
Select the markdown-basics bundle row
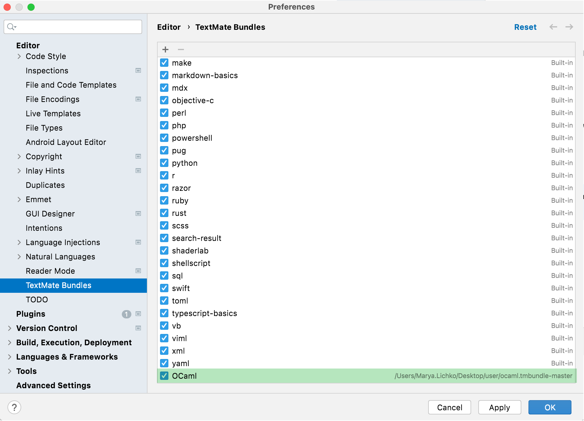point(366,75)
